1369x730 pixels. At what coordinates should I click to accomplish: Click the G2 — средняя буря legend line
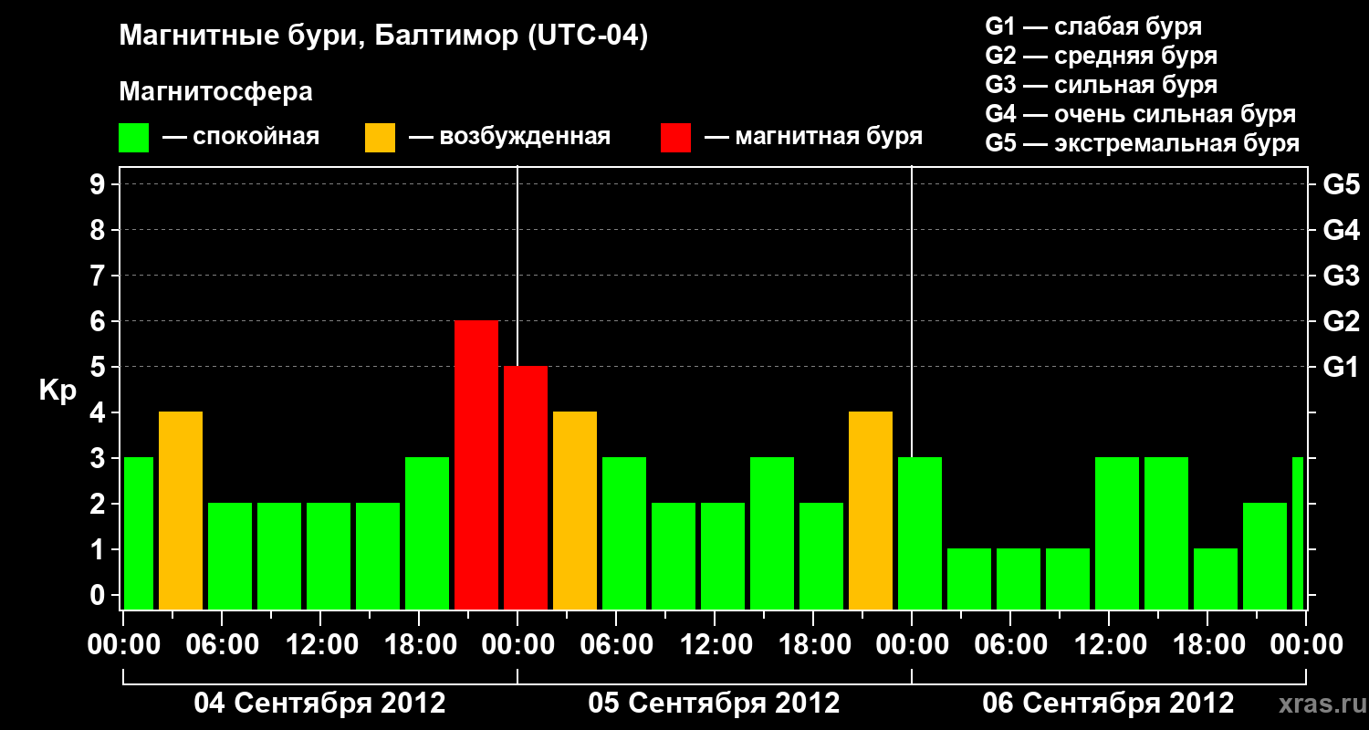tap(1101, 56)
